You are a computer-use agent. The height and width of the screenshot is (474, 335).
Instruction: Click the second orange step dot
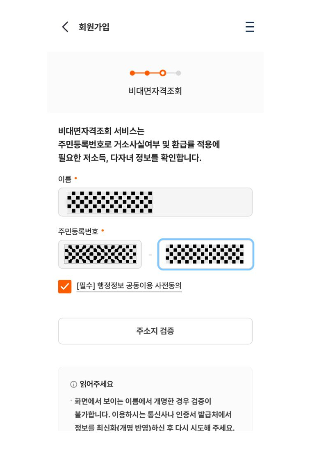pyautogui.click(x=147, y=73)
